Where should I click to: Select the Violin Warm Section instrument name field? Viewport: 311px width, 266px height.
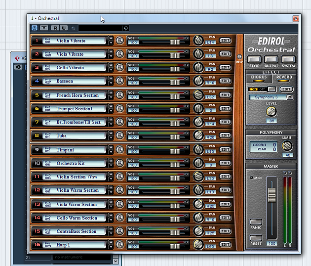pos(74,190)
